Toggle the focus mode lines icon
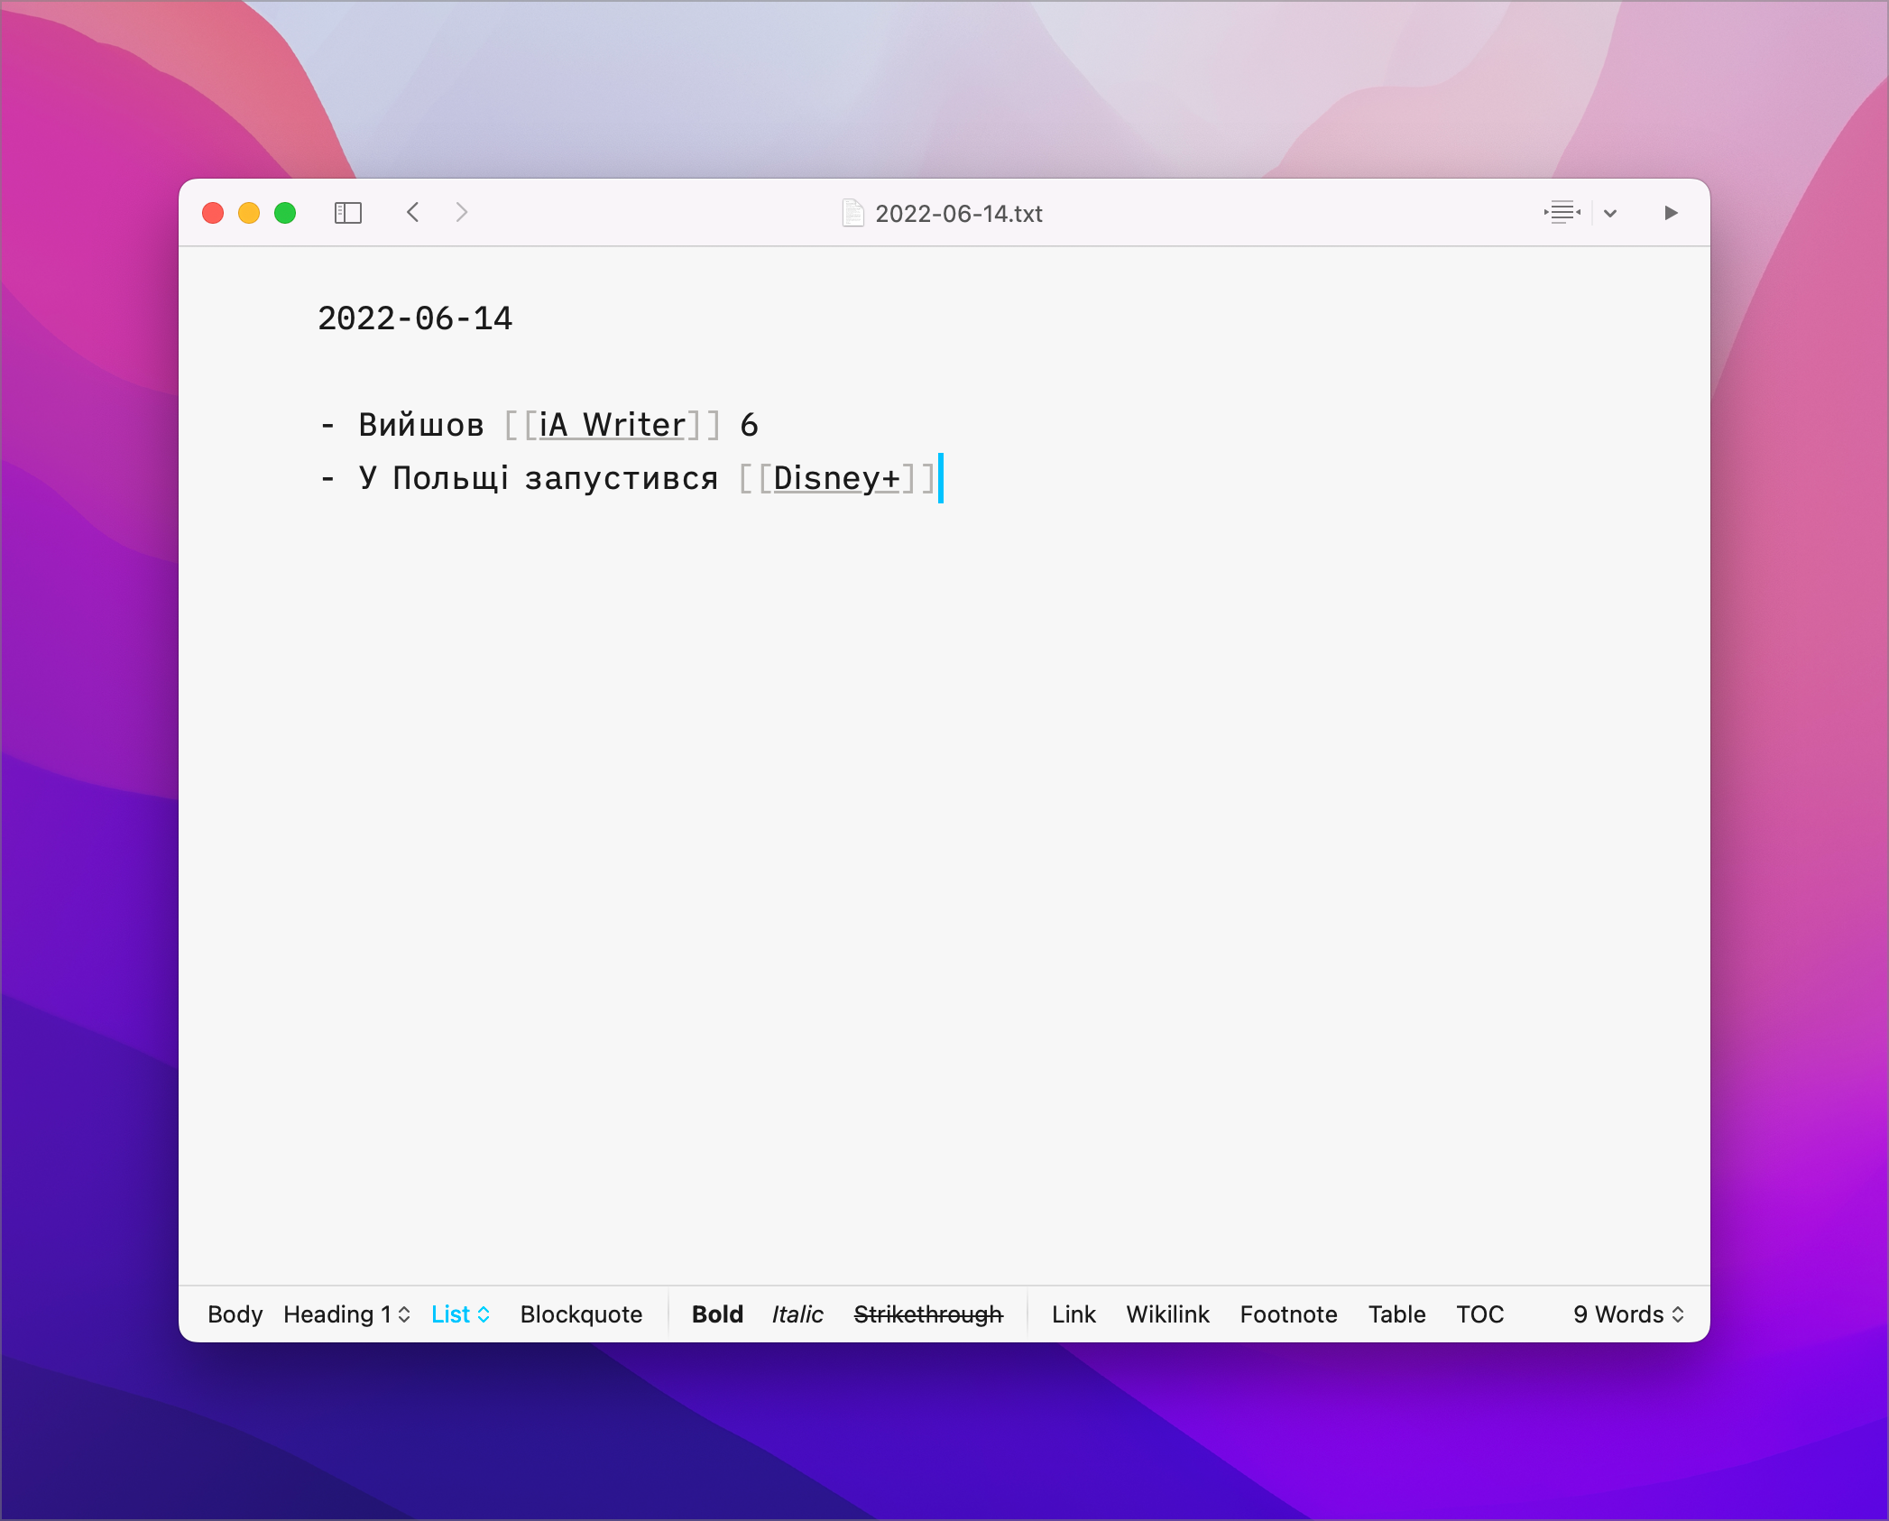 coord(1562,213)
